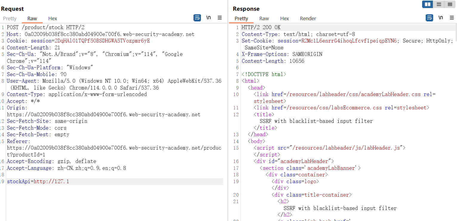
Task: Click the Sec-Ch-Ua-Platform "Windows" header
Action: coord(50,68)
